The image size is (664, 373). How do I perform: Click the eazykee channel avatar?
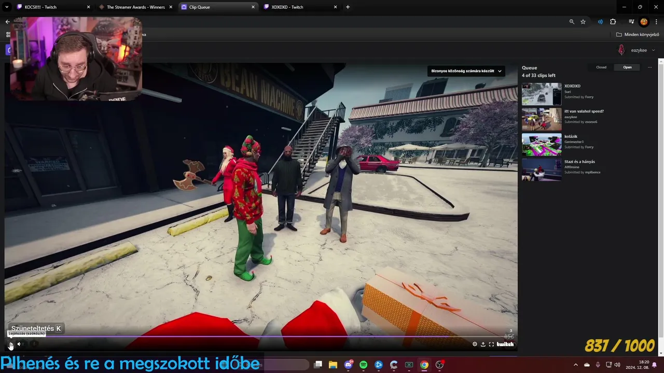click(x=621, y=50)
